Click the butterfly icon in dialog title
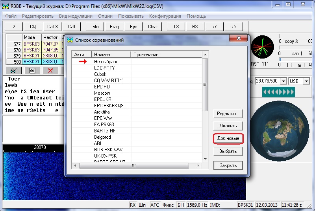The image size is (315, 211). (70, 40)
